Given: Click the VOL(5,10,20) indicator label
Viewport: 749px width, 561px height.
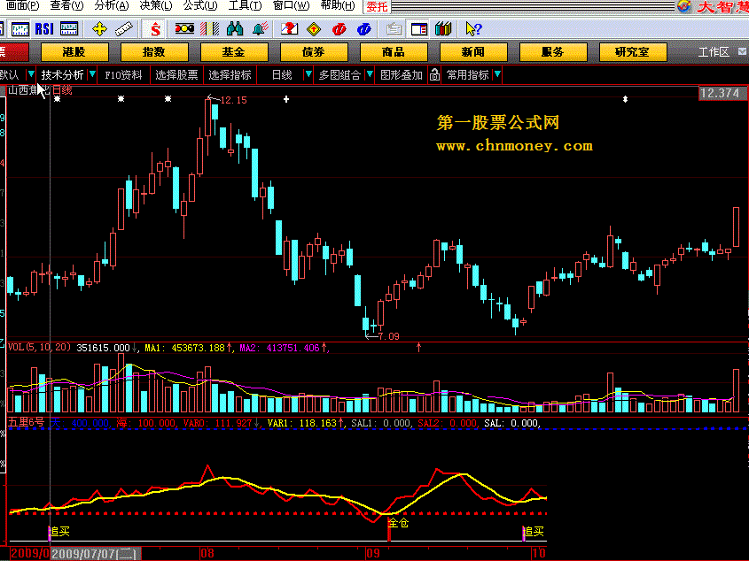Looking at the screenshot, I should [39, 347].
